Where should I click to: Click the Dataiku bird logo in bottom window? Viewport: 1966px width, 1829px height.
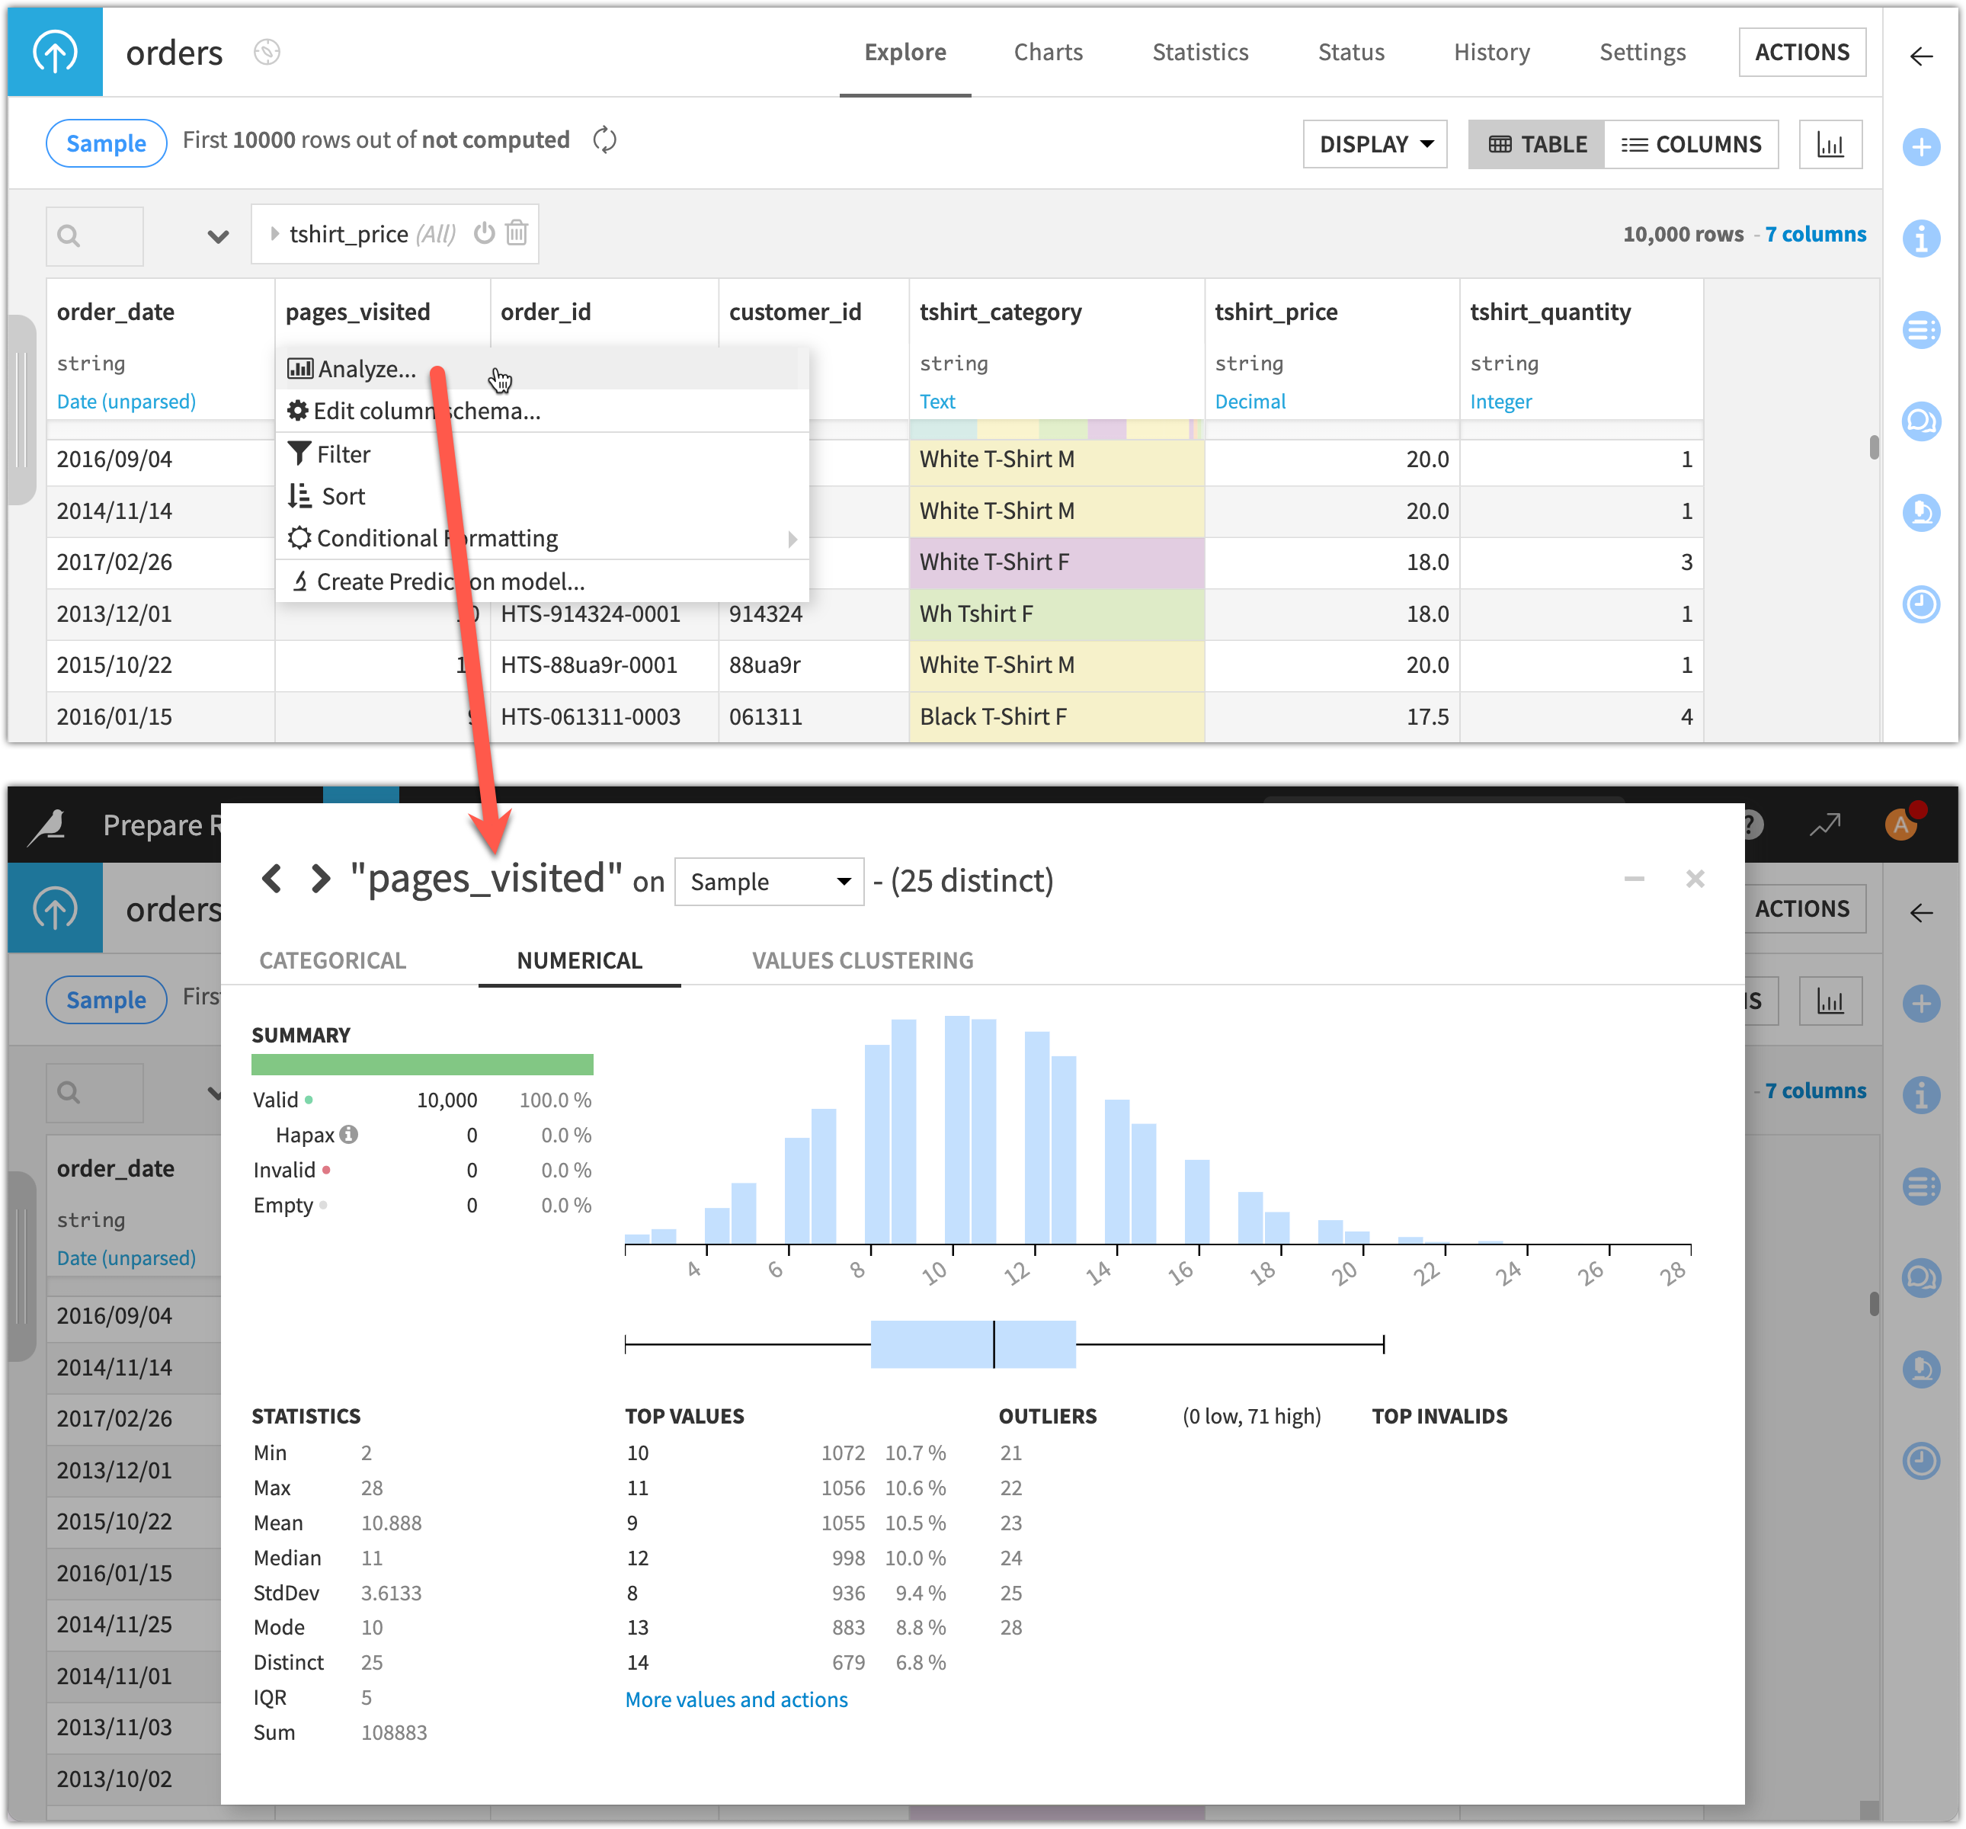tap(47, 825)
